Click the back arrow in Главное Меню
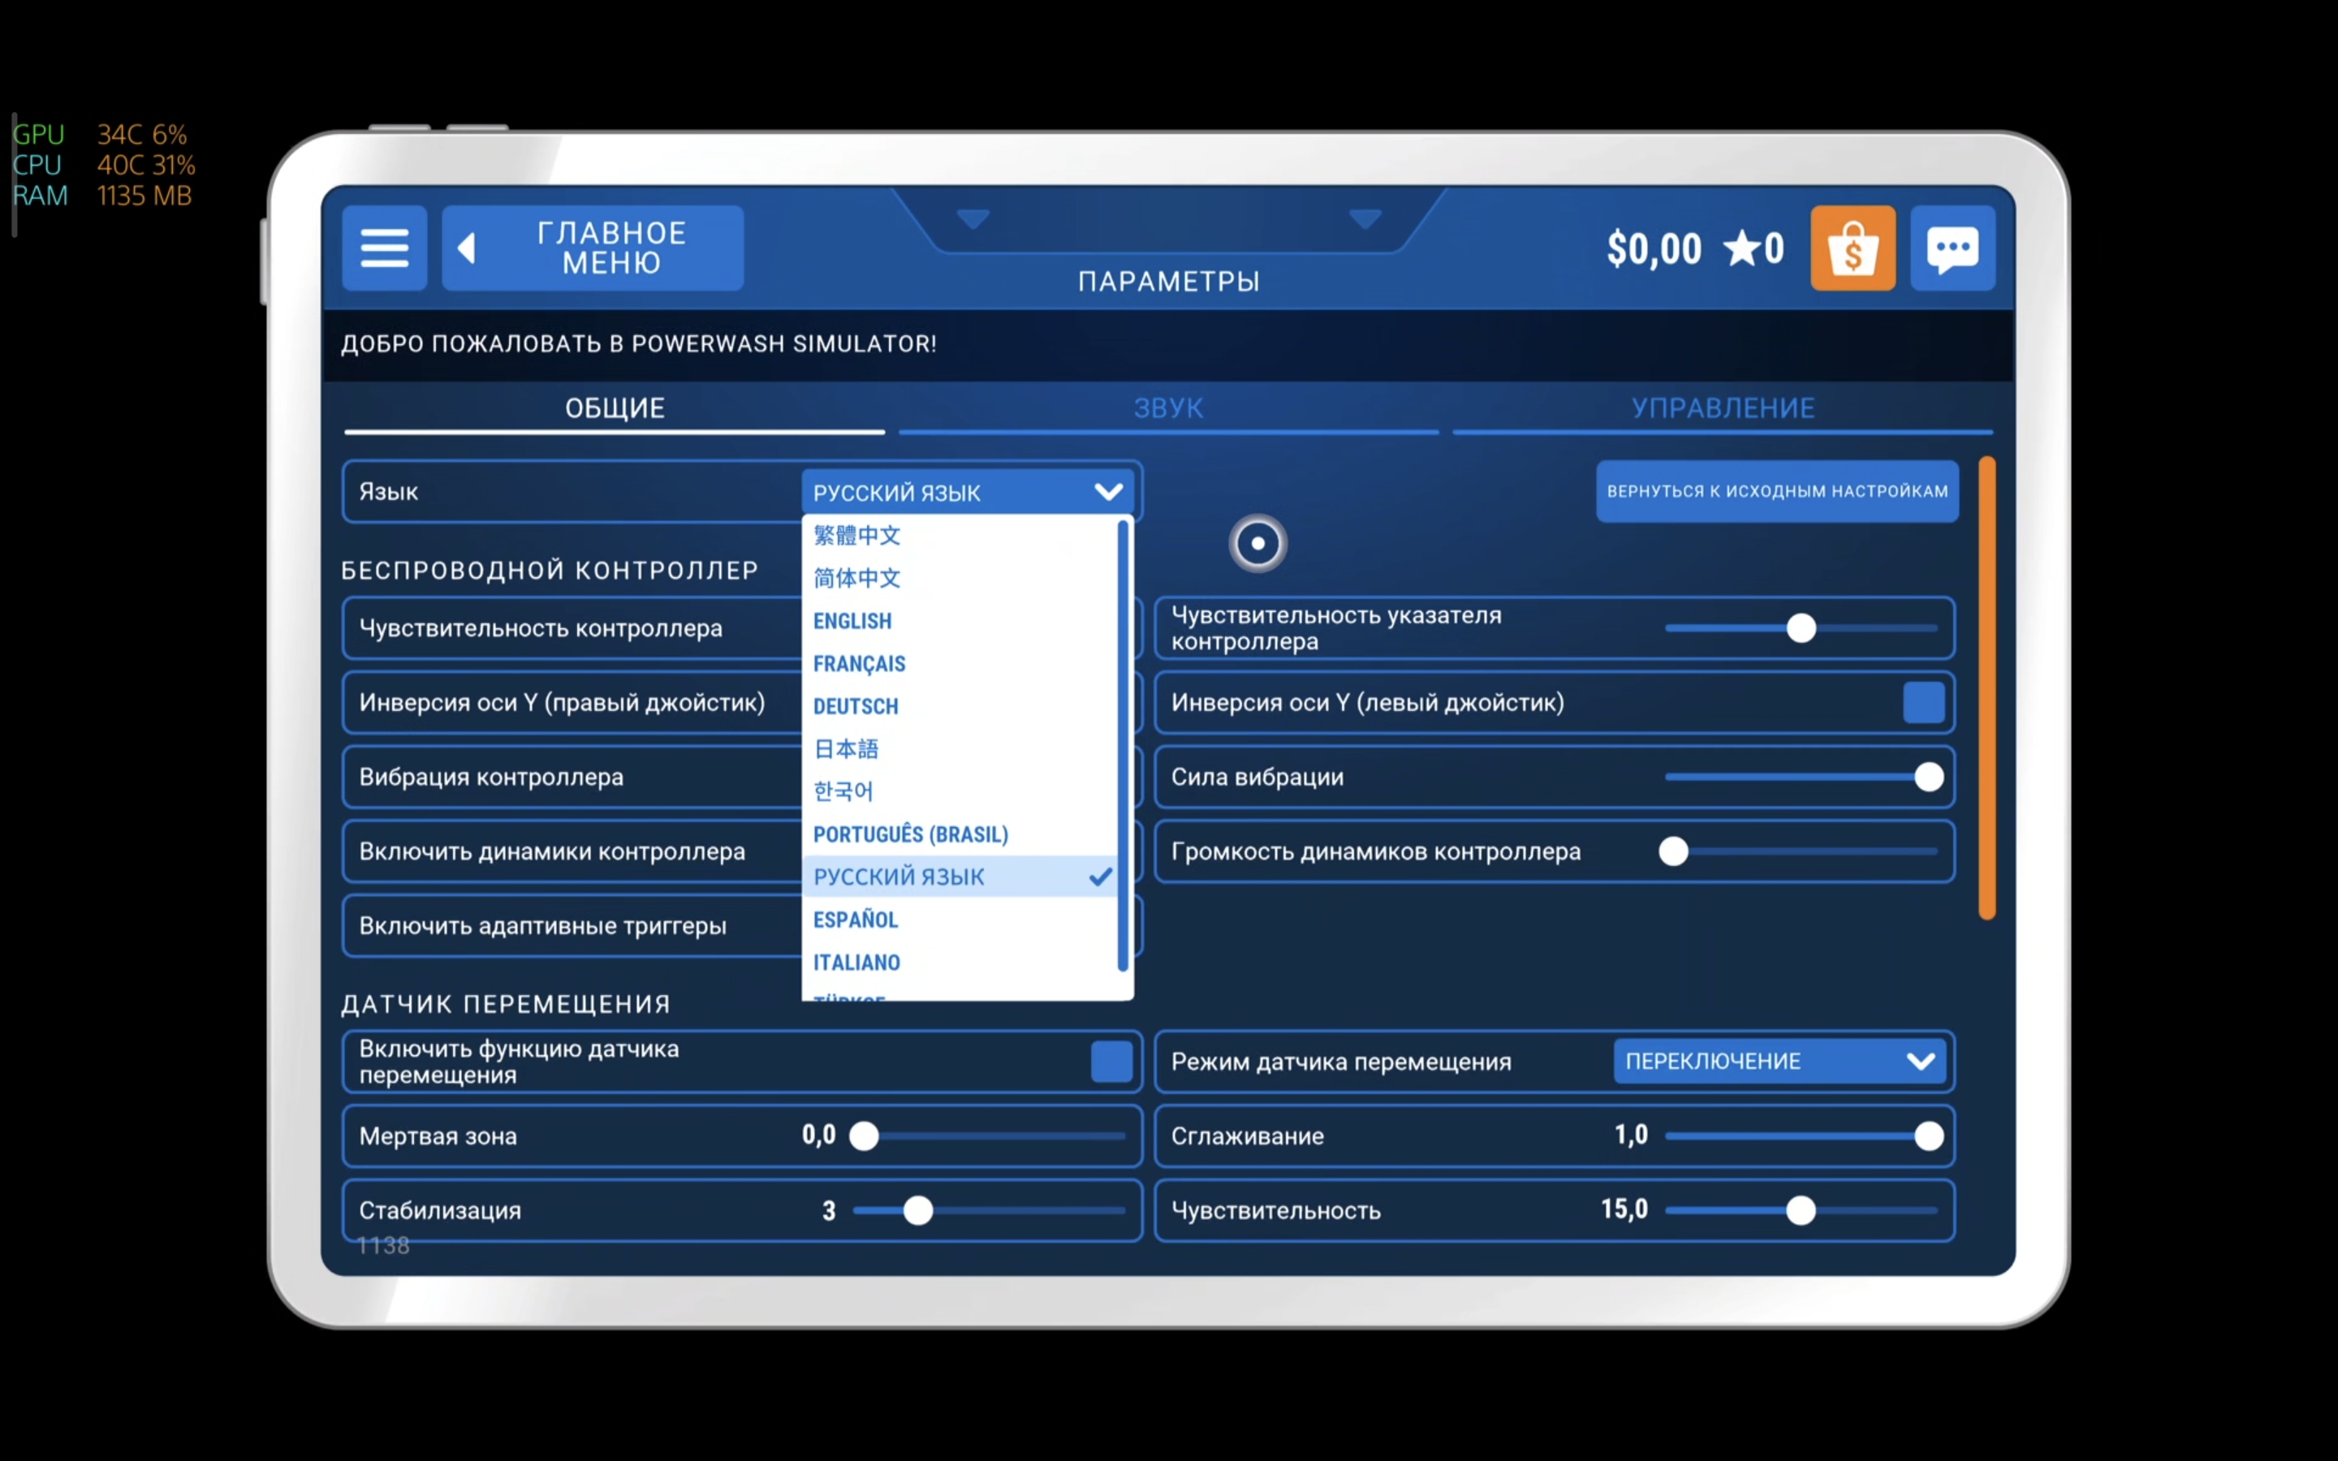The image size is (2338, 1461). (467, 248)
